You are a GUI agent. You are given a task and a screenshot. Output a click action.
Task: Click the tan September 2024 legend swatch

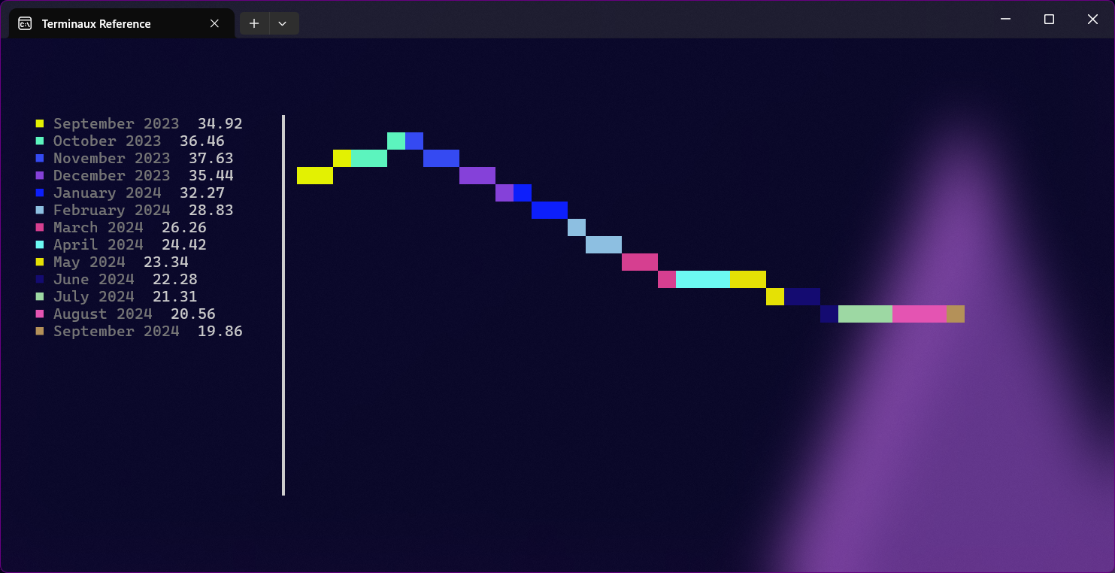pos(40,331)
